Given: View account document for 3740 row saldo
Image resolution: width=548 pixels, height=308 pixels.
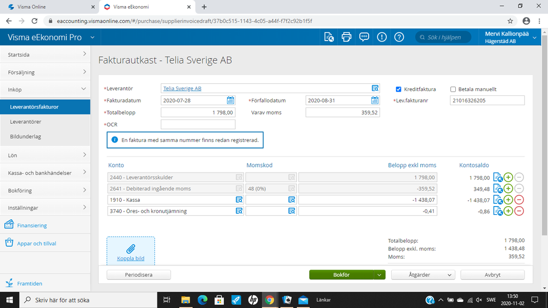Looking at the screenshot, I should pyautogui.click(x=498, y=211).
